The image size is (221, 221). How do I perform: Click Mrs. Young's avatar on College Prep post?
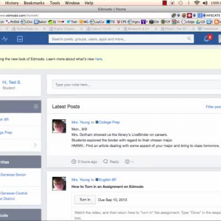tap(59, 126)
